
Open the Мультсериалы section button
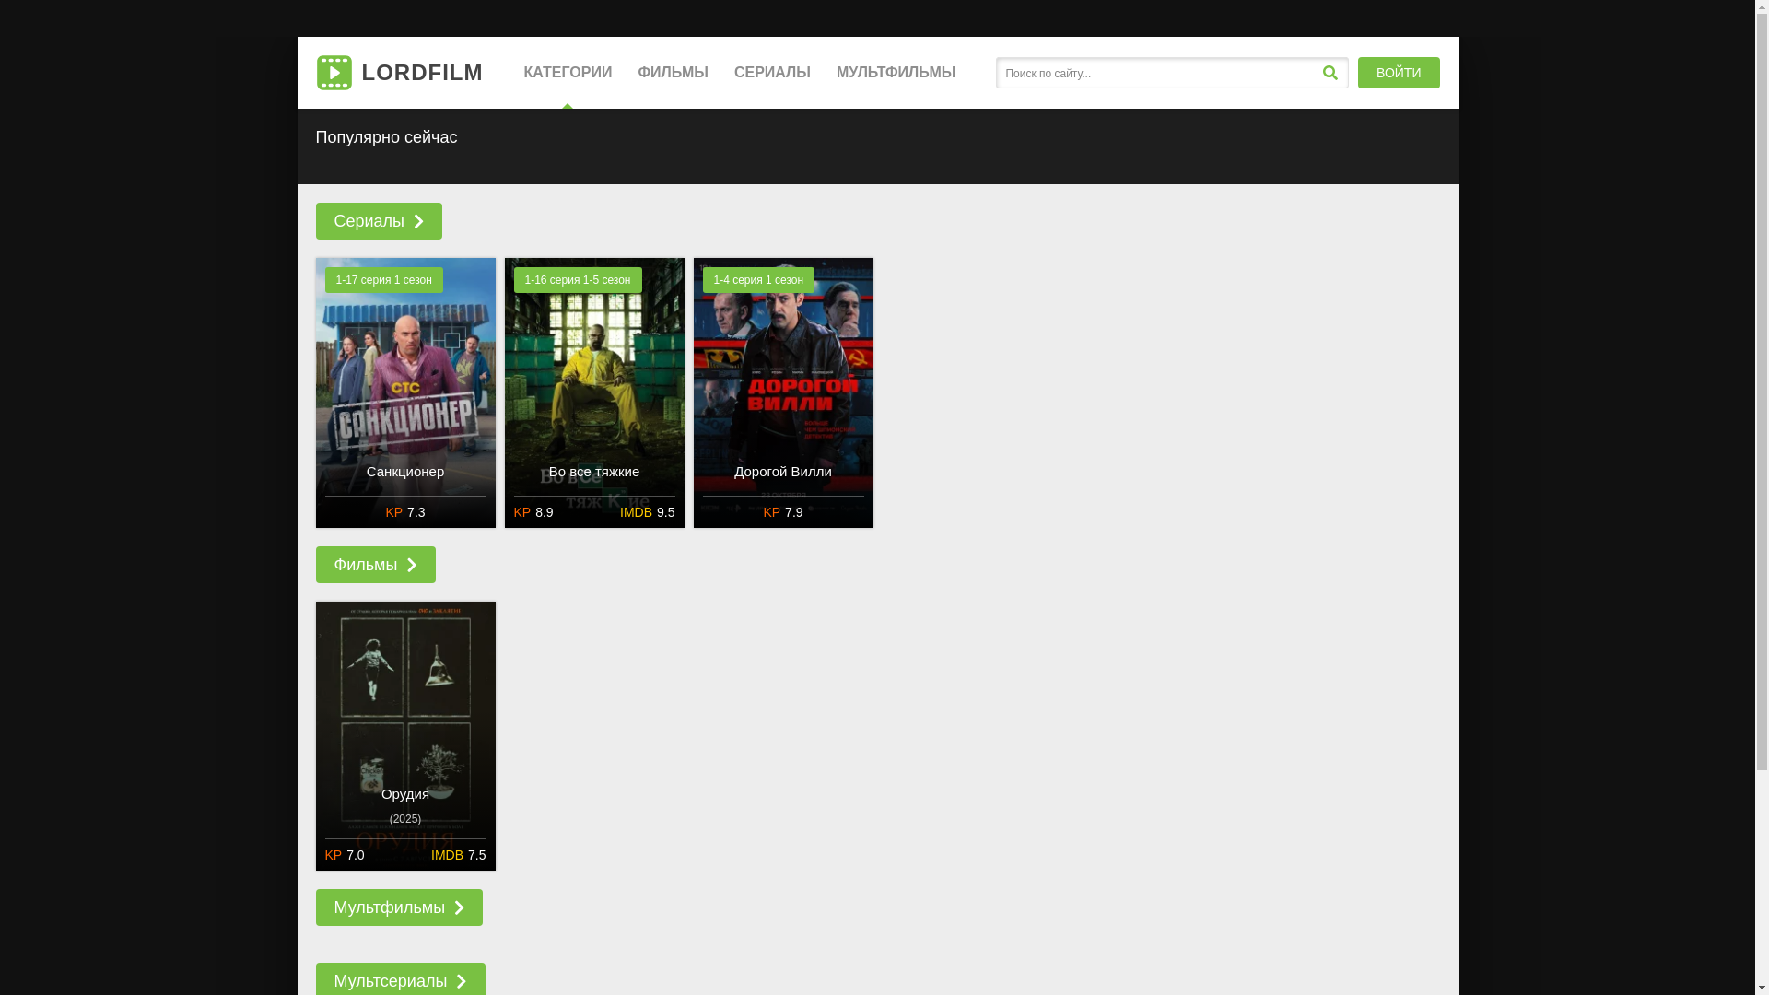(400, 979)
